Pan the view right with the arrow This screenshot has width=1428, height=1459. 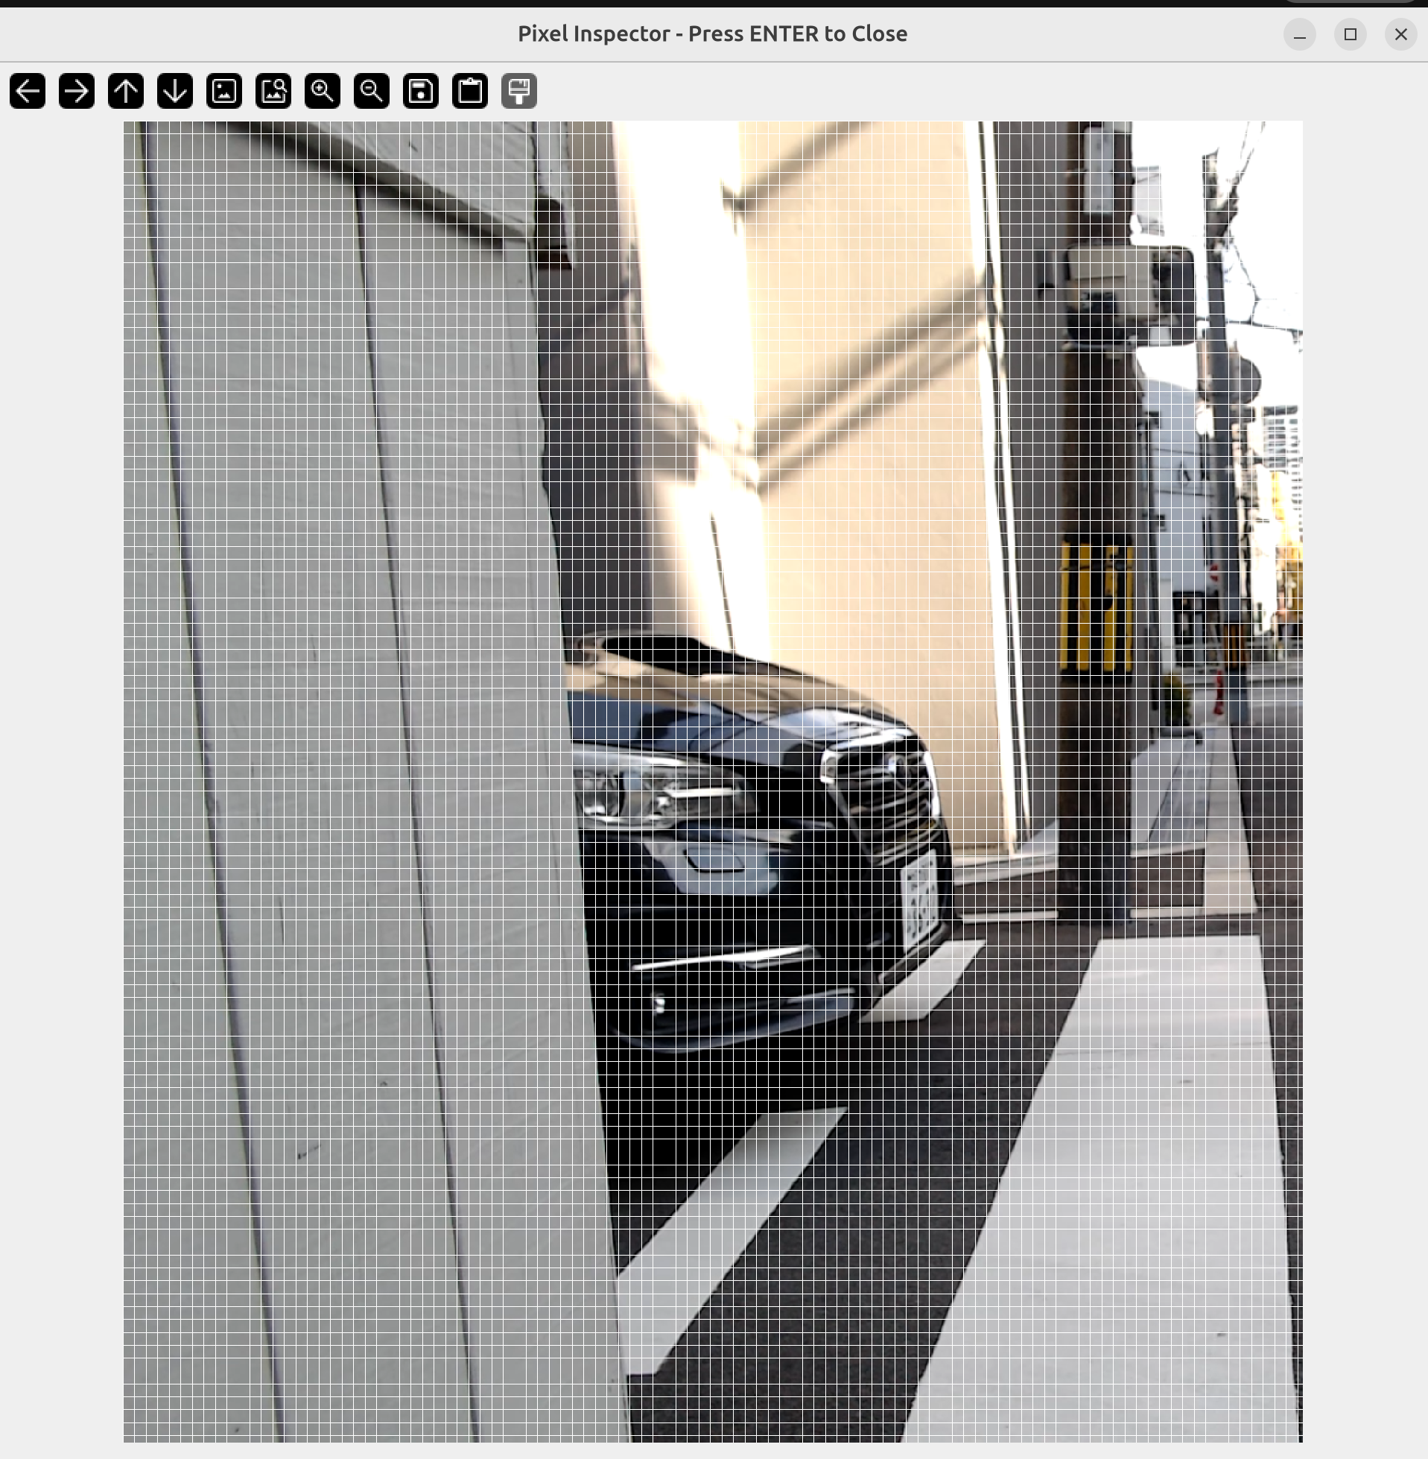tap(77, 92)
